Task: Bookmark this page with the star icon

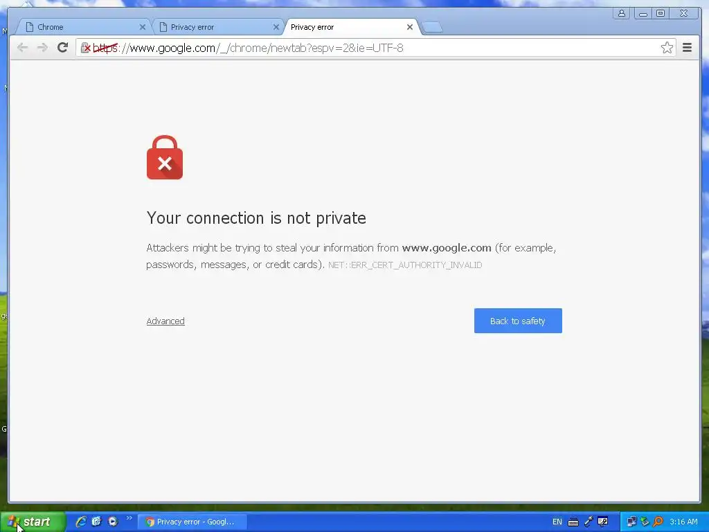Action: 667,48
